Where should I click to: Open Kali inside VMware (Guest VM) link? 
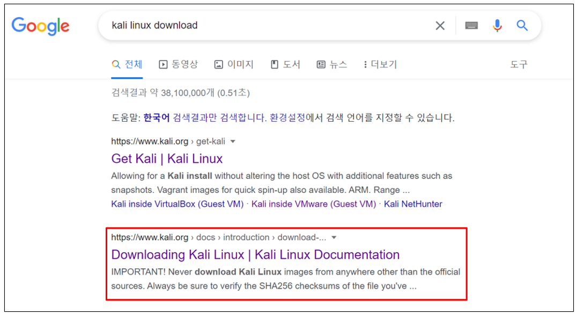pos(314,204)
